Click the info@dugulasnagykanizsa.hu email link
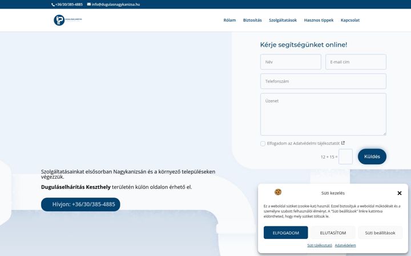The image size is (411, 256). pyautogui.click(x=115, y=5)
